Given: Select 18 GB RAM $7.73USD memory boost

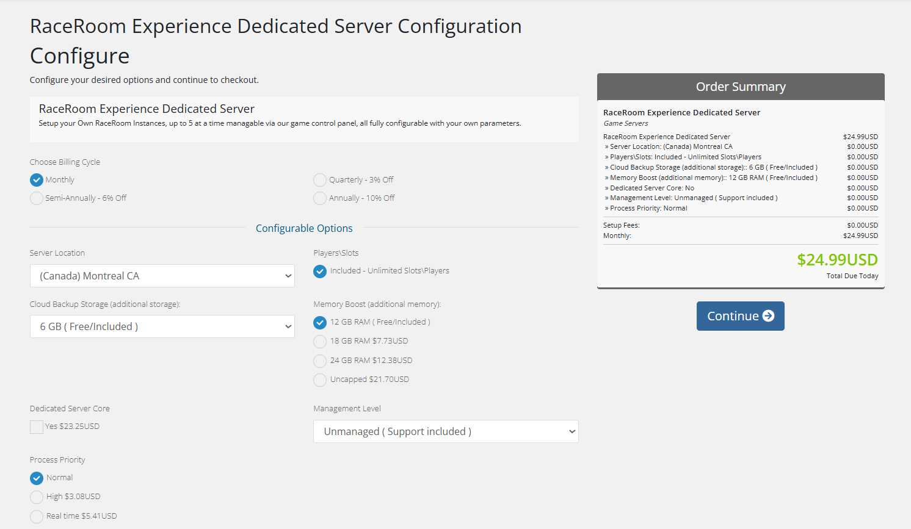Looking at the screenshot, I should pos(320,341).
